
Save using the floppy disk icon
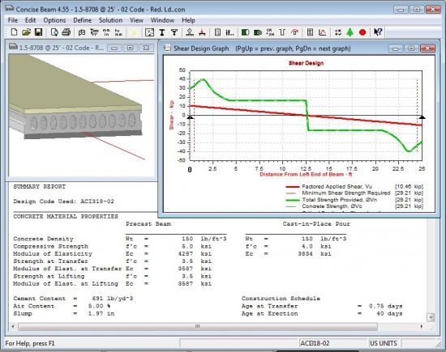pos(38,32)
